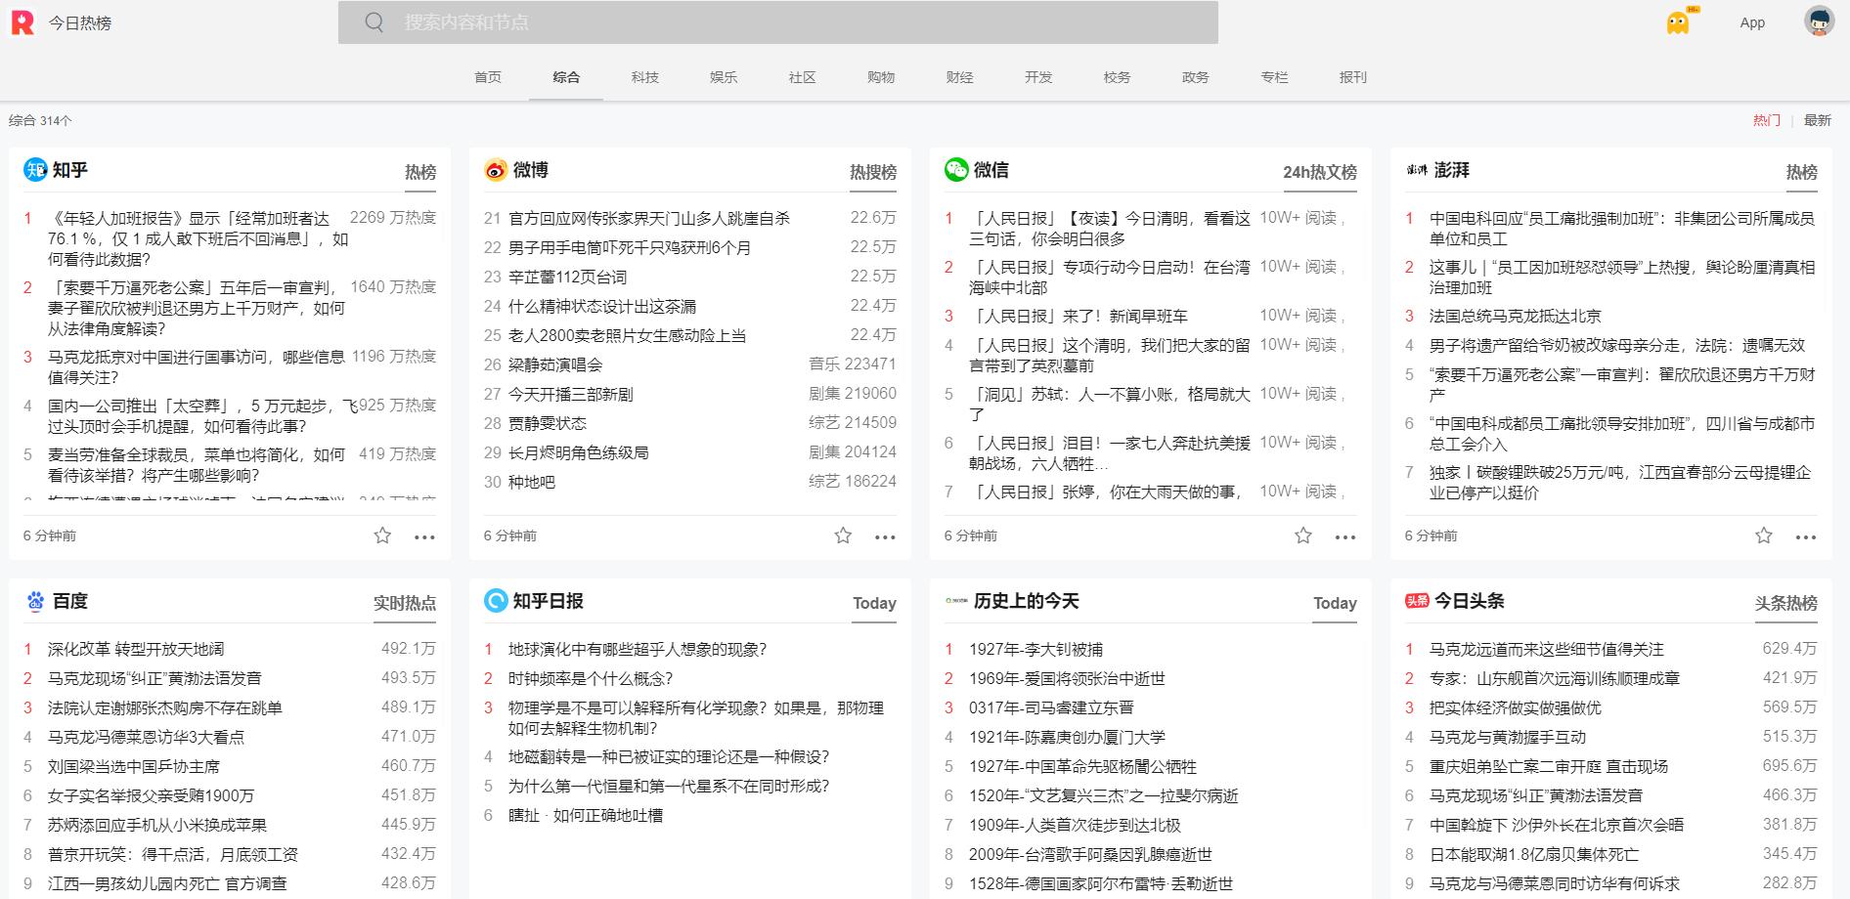Open 历史上的今天 item 1921年-陈嘉庚创办厦门大学
Image resolution: width=1850 pixels, height=899 pixels.
click(x=1067, y=737)
